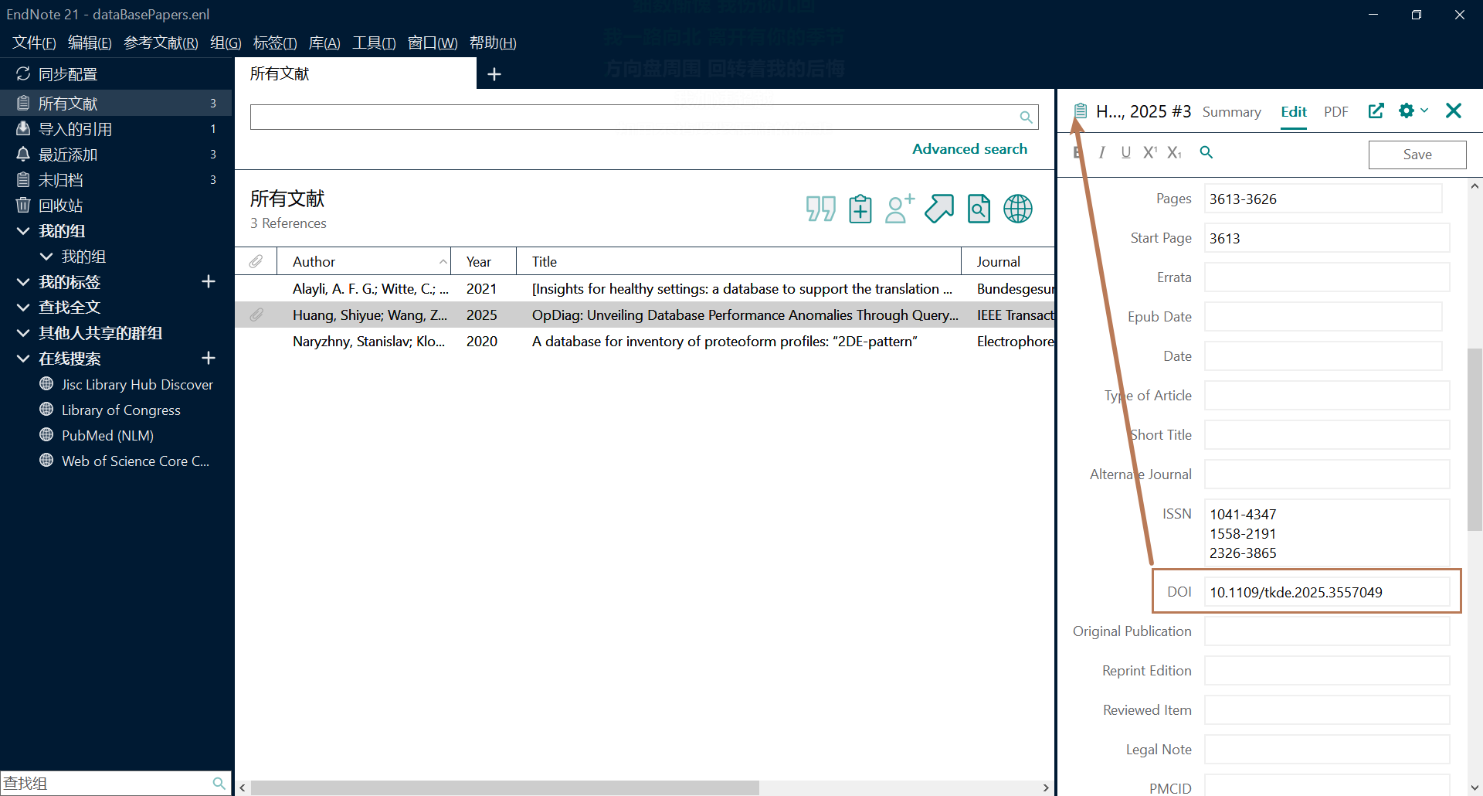Switch to the Summary tab
The height and width of the screenshot is (796, 1483).
click(1231, 112)
